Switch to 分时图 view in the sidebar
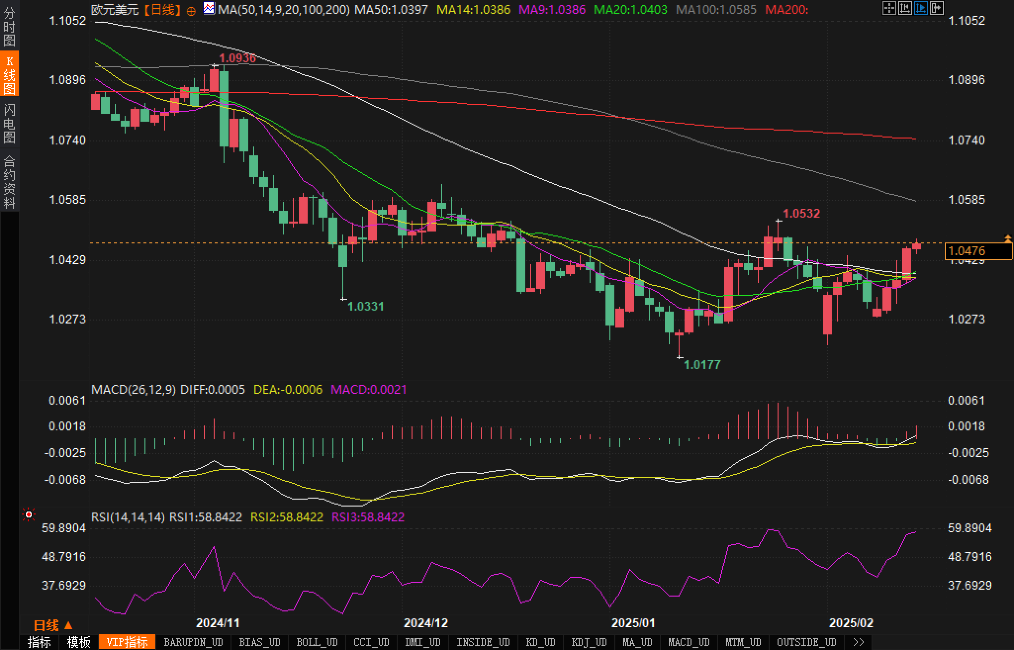 click(x=9, y=26)
